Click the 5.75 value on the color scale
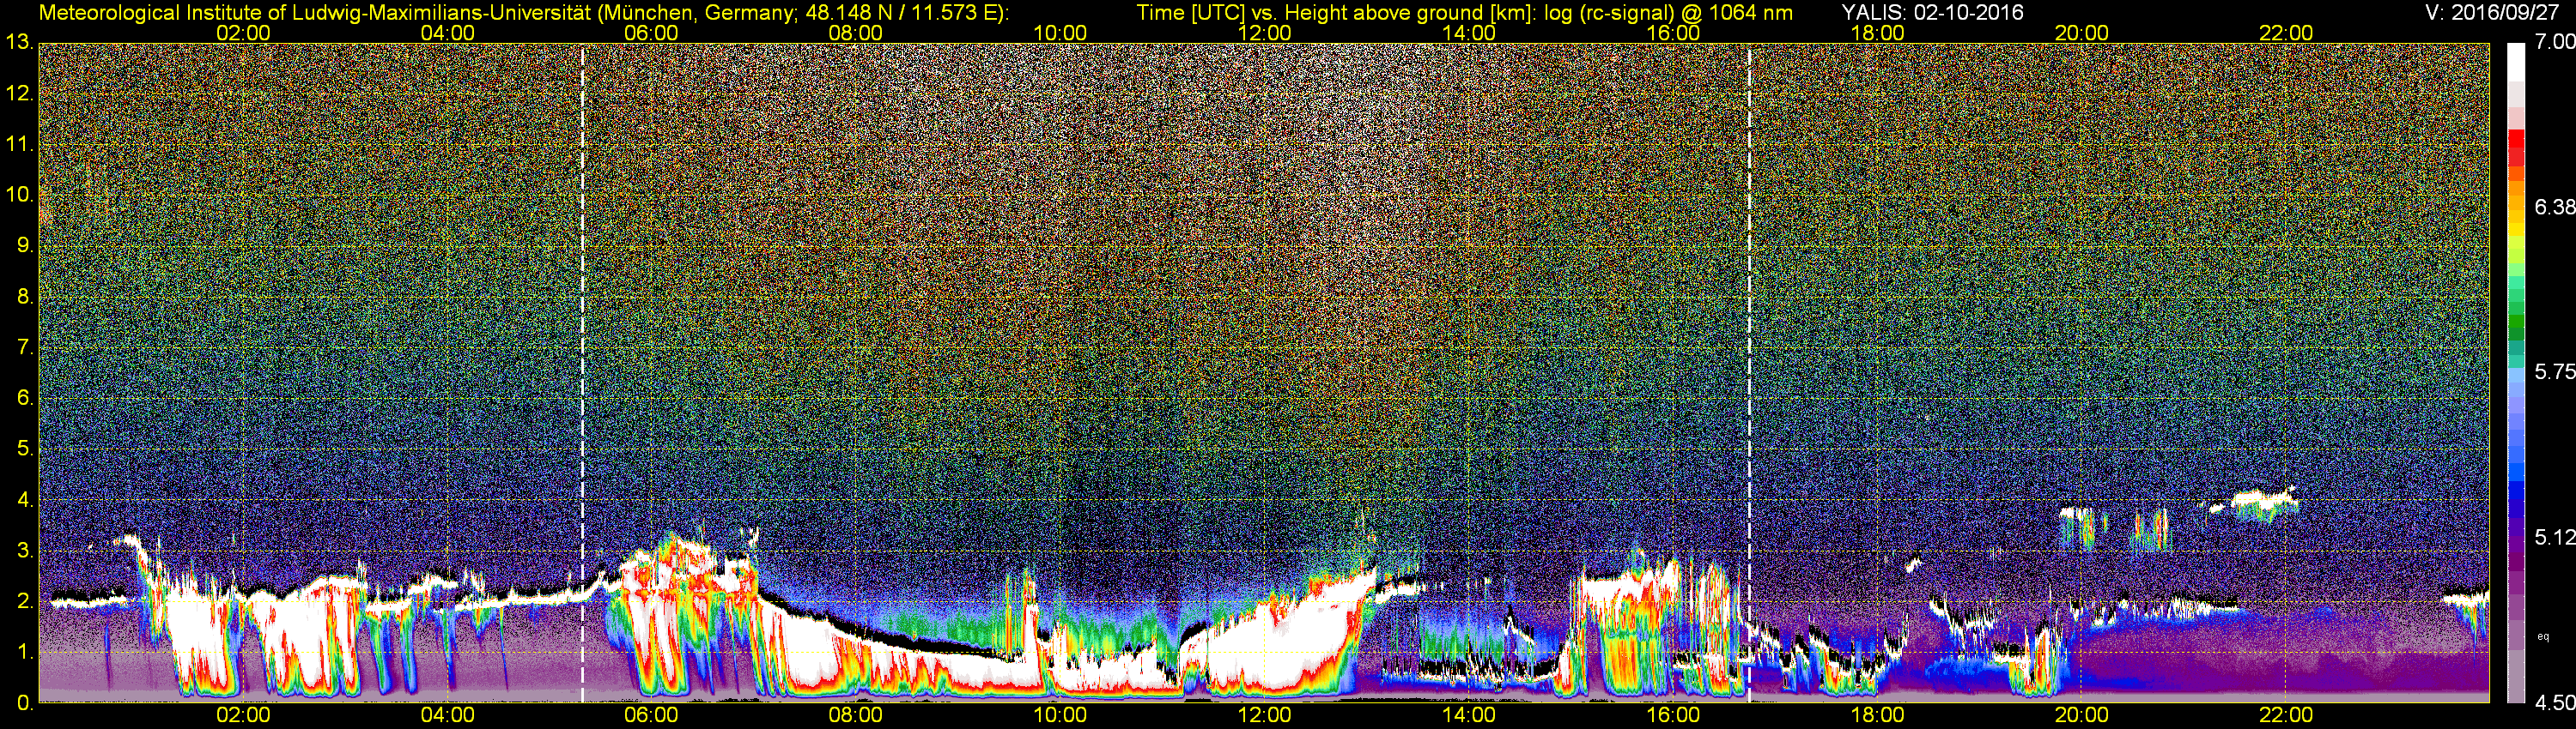The height and width of the screenshot is (729, 2576). [2554, 371]
